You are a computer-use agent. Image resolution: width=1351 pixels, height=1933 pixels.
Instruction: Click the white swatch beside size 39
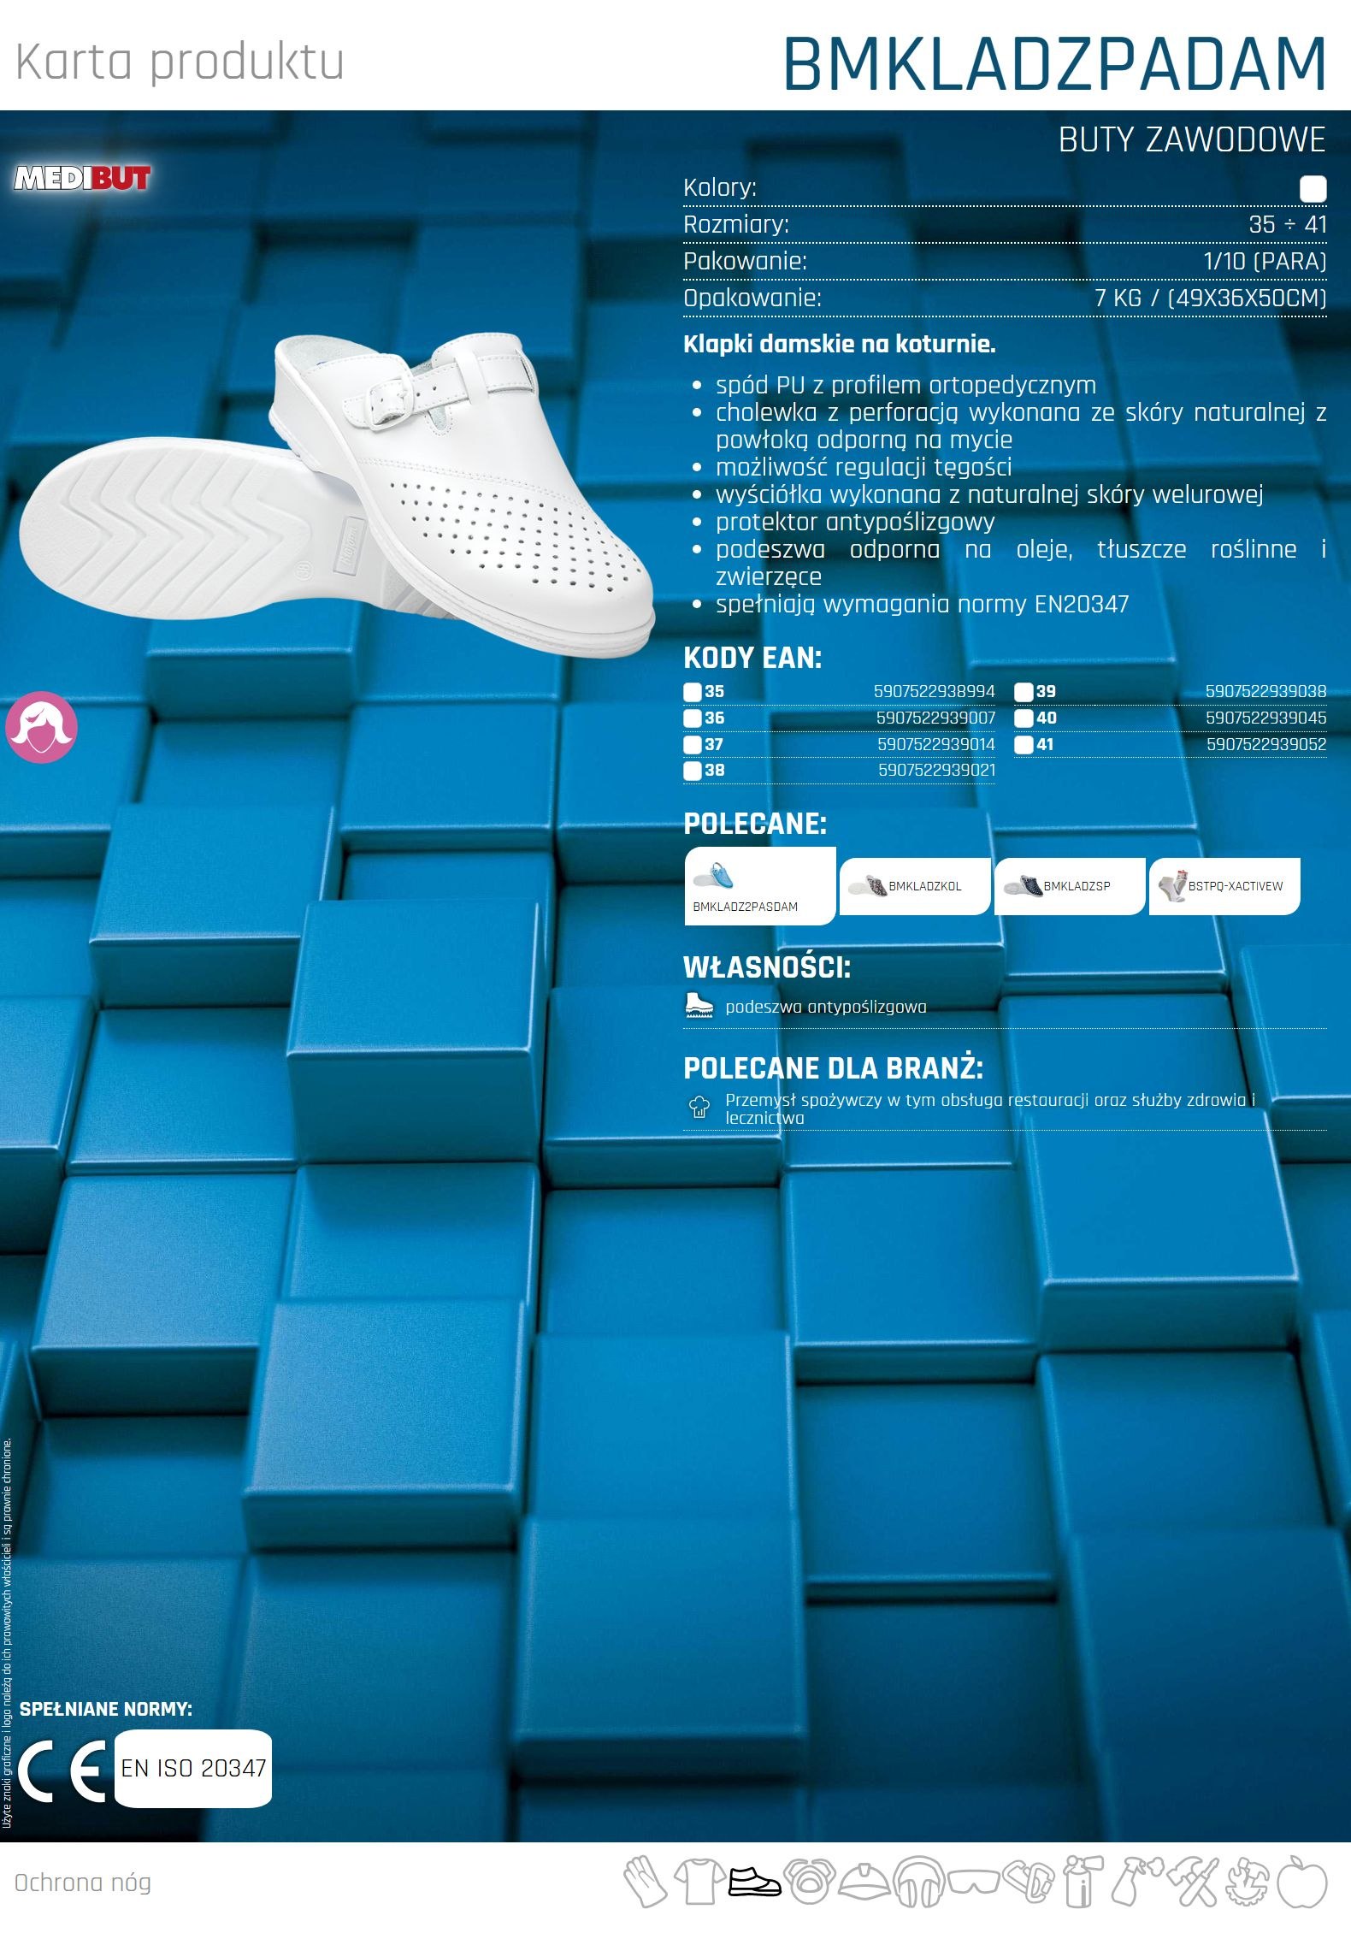1024,692
